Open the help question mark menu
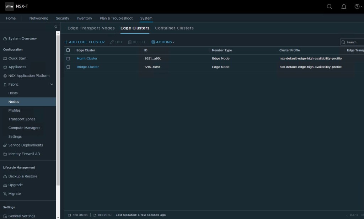The width and height of the screenshot is (364, 219). [357, 6]
